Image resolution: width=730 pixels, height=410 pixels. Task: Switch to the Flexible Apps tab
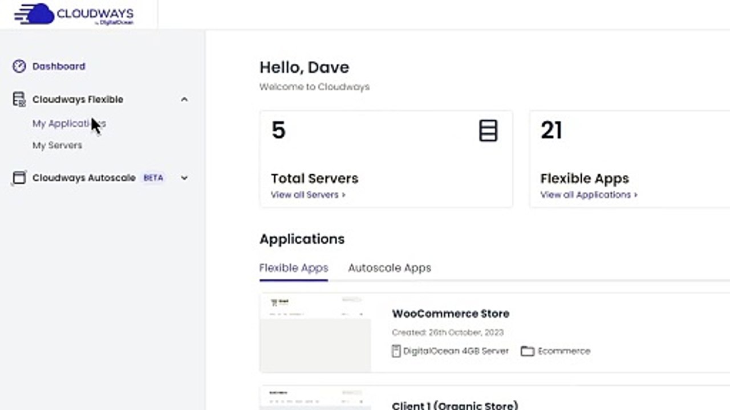click(x=294, y=268)
